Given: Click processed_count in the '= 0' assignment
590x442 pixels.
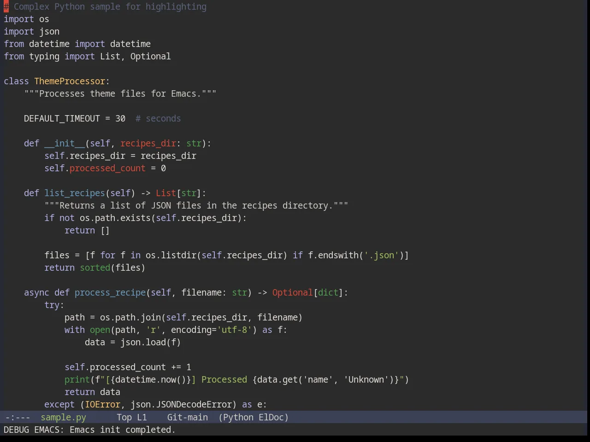Looking at the screenshot, I should click(107, 168).
